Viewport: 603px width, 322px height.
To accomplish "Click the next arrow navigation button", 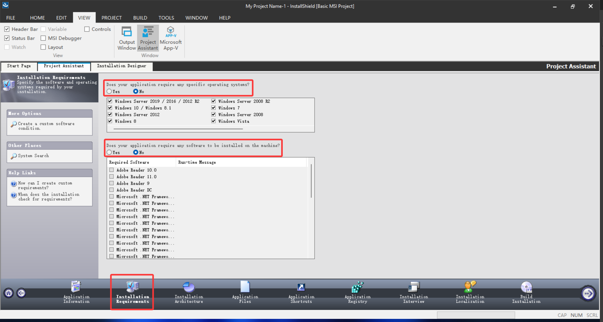I will pos(588,293).
